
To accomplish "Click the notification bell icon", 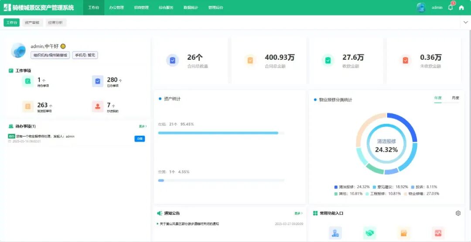I will pyautogui.click(x=451, y=7).
